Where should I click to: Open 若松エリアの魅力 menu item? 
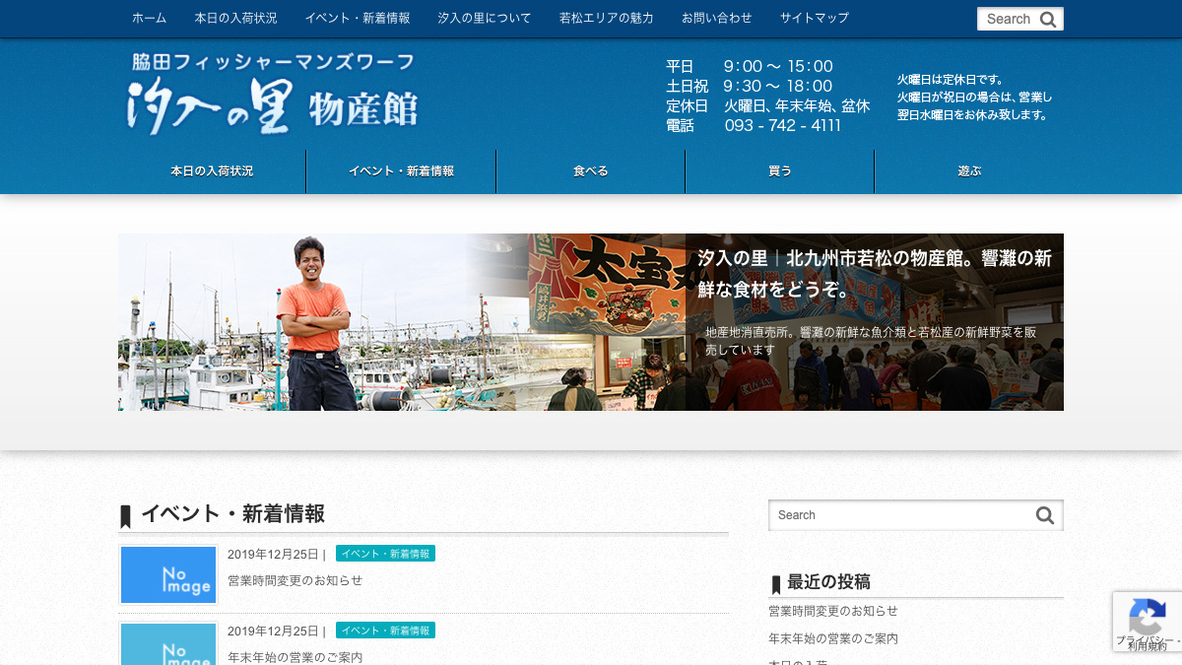click(x=606, y=18)
